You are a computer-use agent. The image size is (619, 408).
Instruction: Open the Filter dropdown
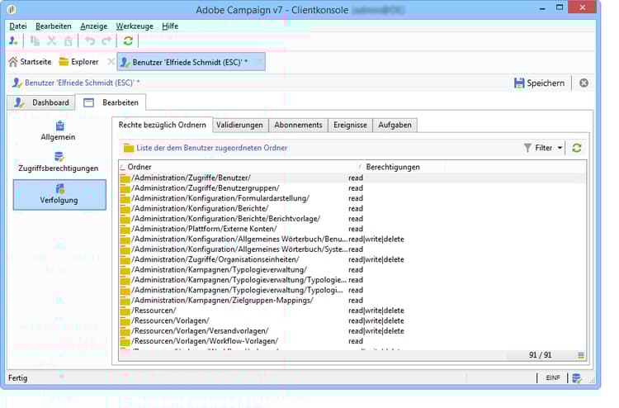click(543, 148)
